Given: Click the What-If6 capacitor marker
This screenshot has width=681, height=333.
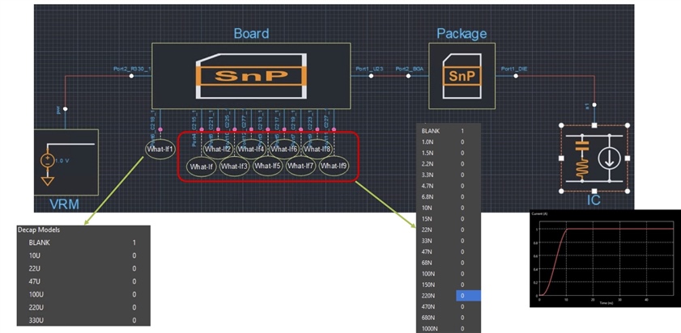Looking at the screenshot, I should coord(284,149).
